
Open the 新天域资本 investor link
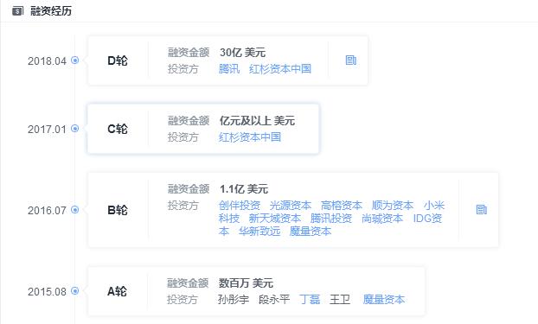[275, 219]
